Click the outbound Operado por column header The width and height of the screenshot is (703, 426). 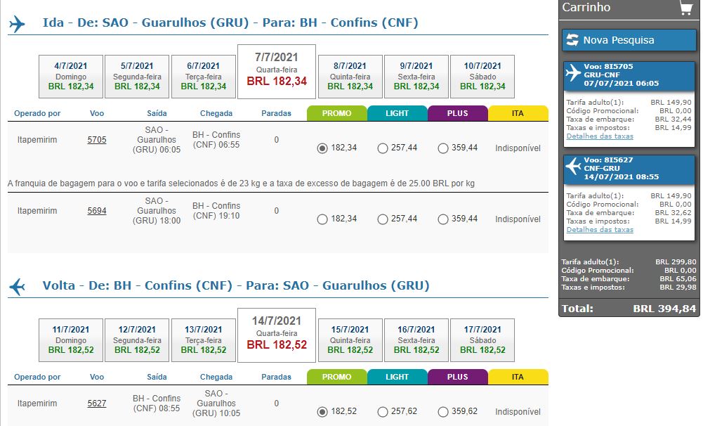click(37, 113)
